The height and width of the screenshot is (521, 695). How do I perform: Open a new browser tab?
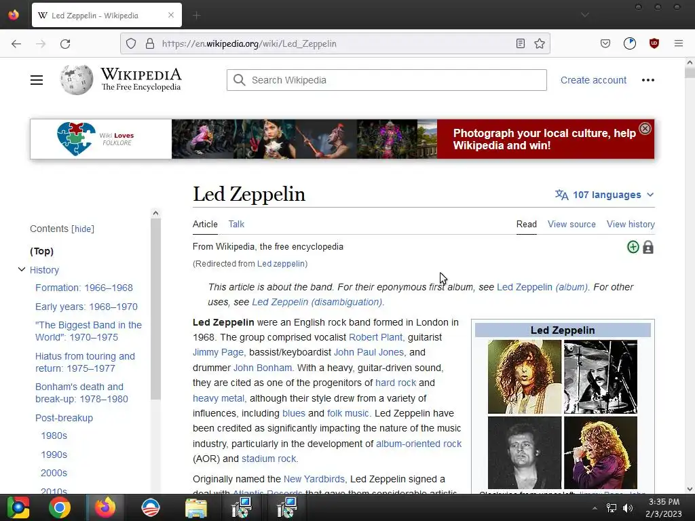[x=197, y=16]
